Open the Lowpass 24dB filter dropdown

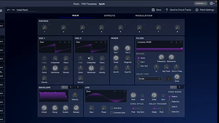click(171, 42)
